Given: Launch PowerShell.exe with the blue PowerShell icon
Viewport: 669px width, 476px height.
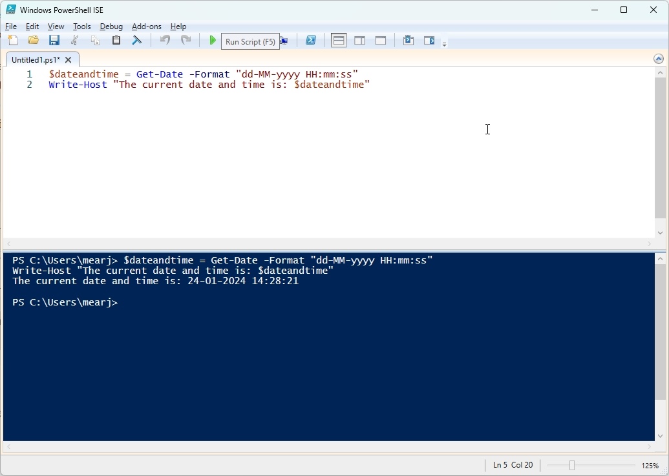Looking at the screenshot, I should (311, 40).
